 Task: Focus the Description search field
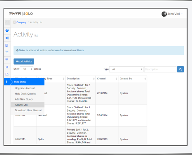click(160, 69)
